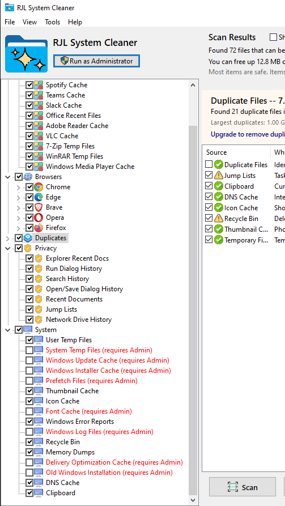Screen dimensions: 285x506
Task: Click the monitor icon beside Recycle Bin in tree
Action: pyautogui.click(x=39, y=442)
